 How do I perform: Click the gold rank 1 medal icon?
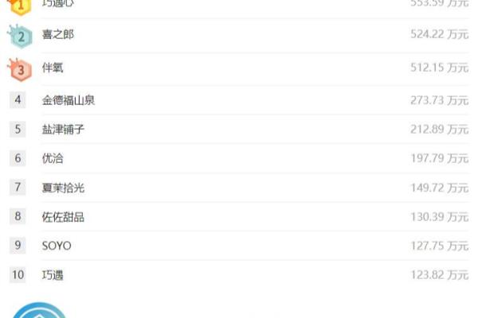click(x=19, y=6)
